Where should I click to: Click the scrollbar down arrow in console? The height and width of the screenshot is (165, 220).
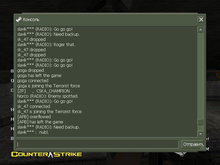[x=200, y=134]
